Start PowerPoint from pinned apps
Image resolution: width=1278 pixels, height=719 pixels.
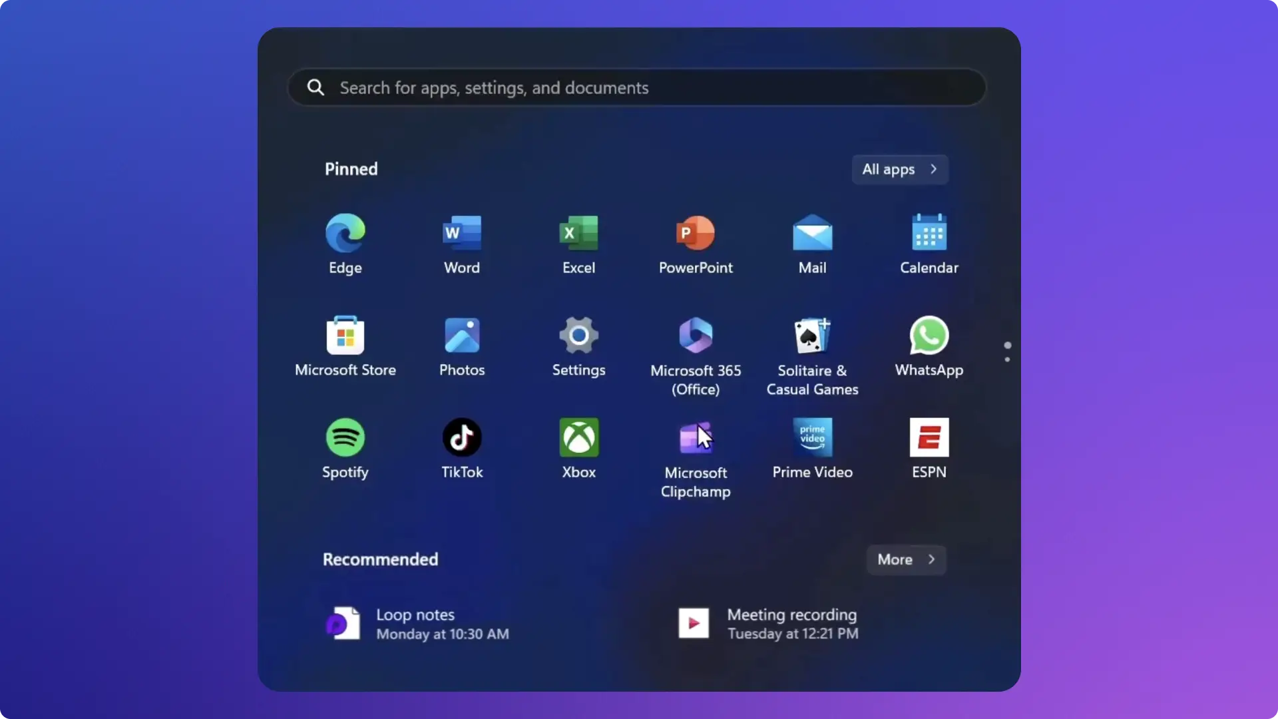pos(696,233)
